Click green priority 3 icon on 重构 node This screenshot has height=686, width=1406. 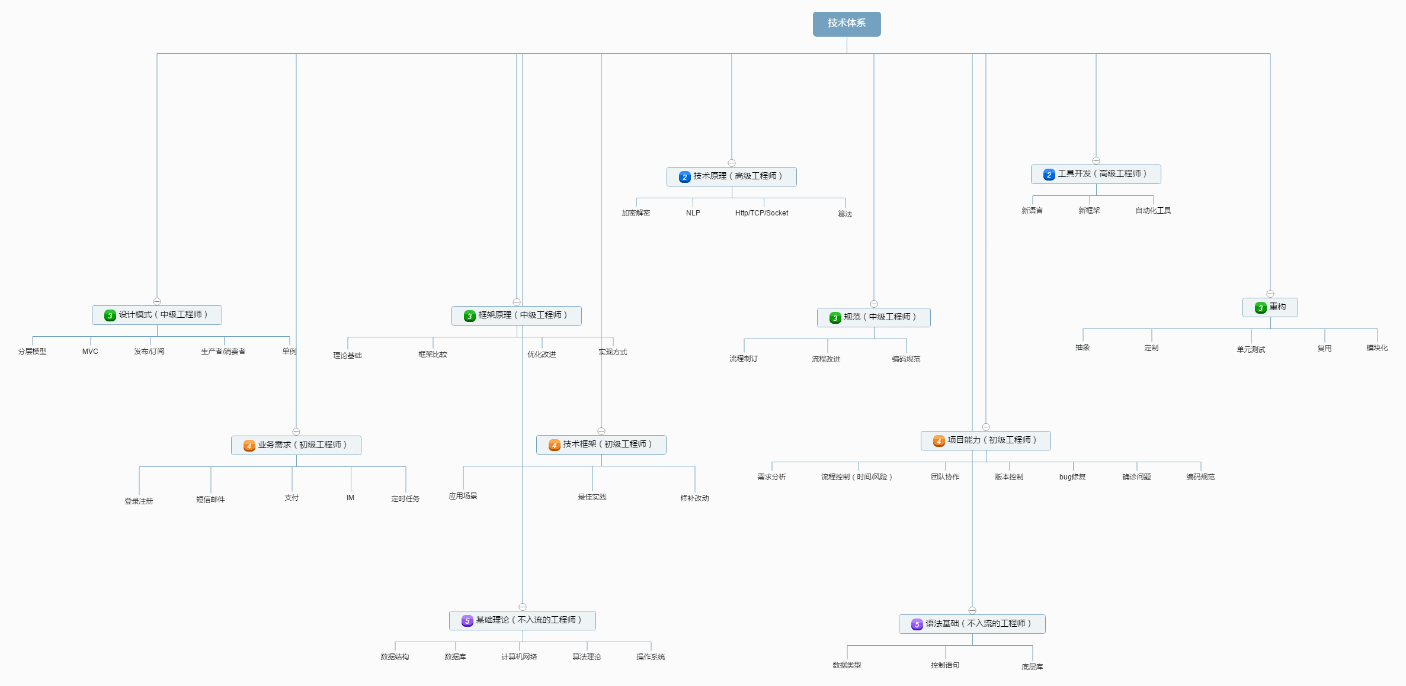1260,308
